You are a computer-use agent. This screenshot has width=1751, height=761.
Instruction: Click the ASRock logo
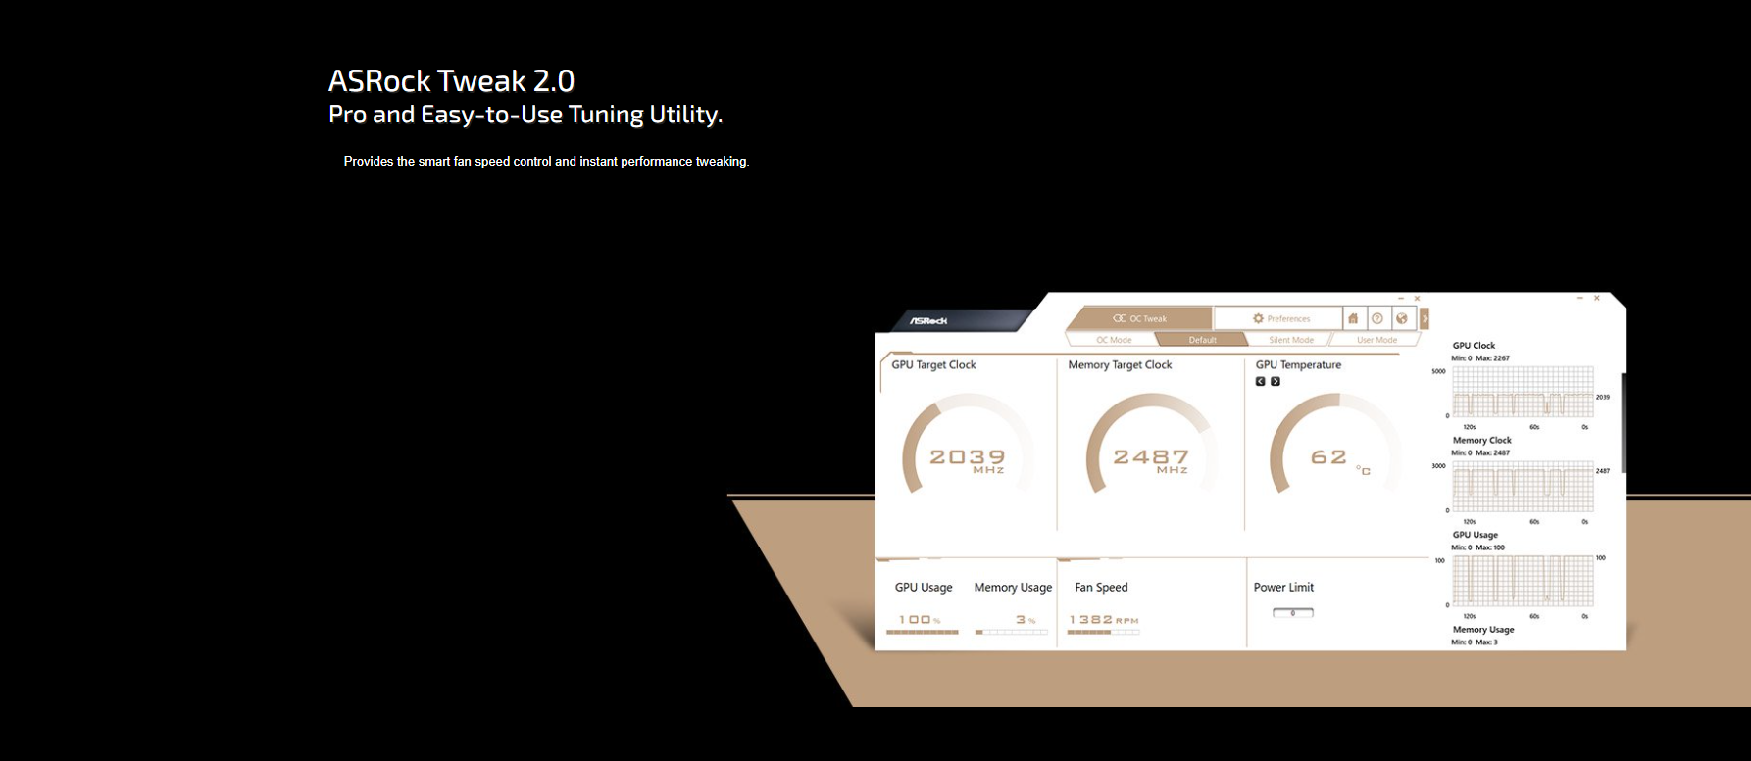928,321
